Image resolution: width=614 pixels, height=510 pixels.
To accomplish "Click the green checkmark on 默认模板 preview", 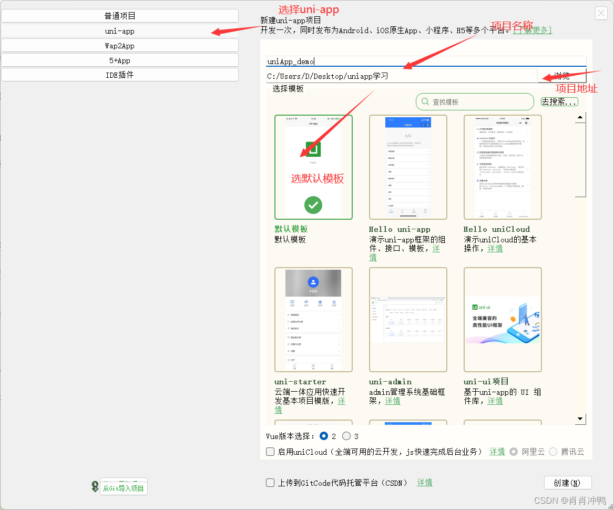I will (313, 206).
